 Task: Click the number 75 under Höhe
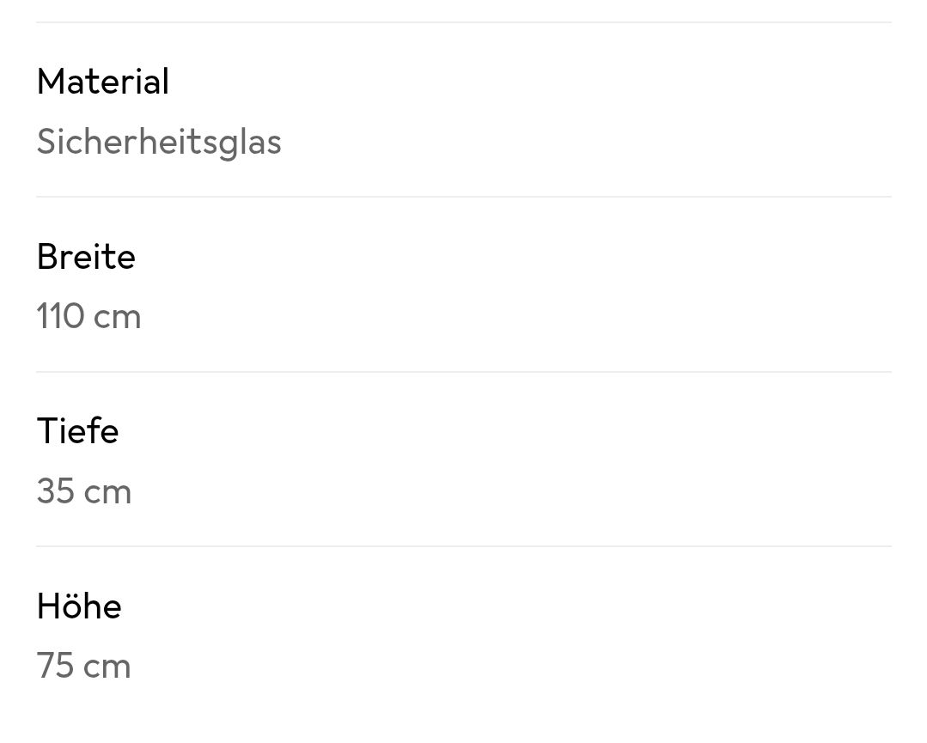55,667
